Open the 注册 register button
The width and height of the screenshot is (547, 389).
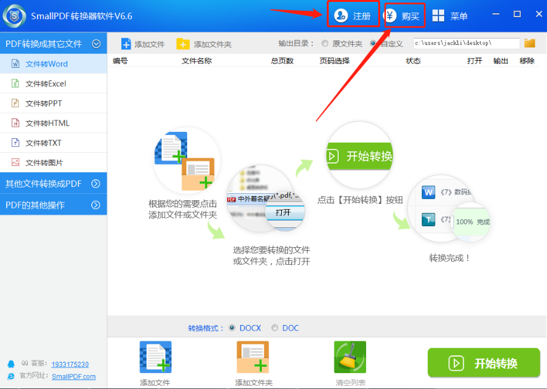coord(353,16)
